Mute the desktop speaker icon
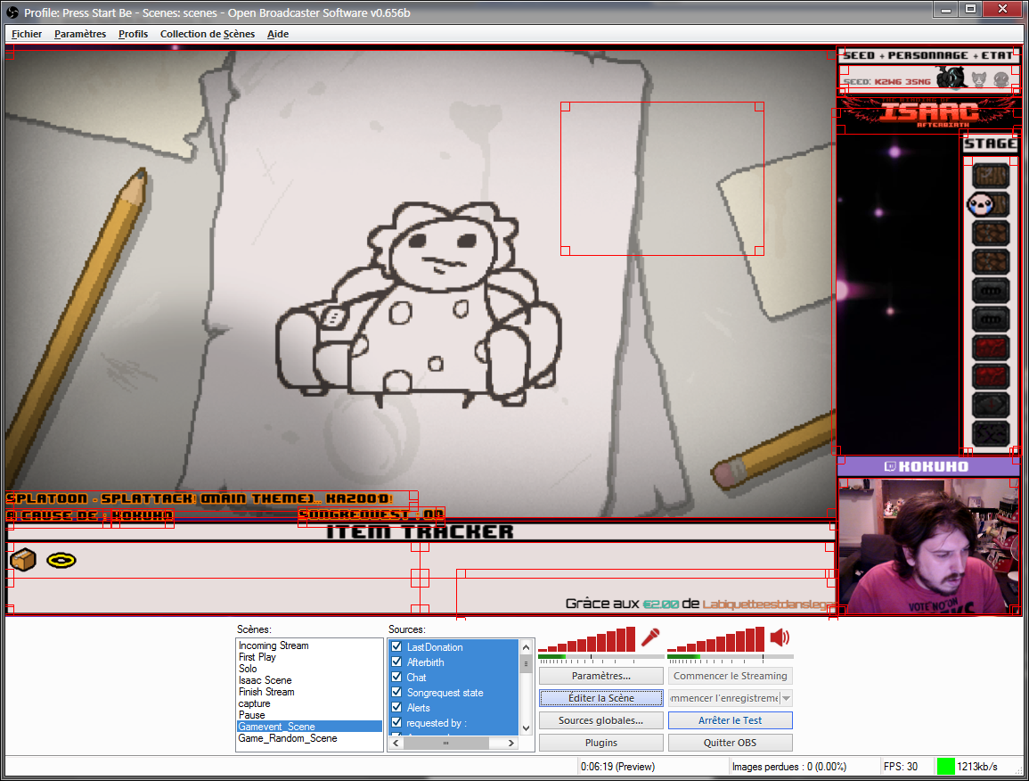Screen dimensions: 1029x781 (x=780, y=637)
